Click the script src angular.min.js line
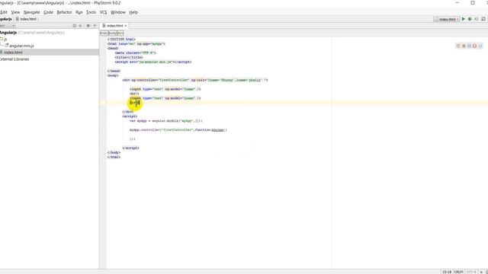Image resolution: width=488 pixels, height=274 pixels. point(153,62)
